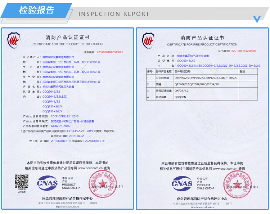The height and width of the screenshot is (214, 270).
Task: Select the 灭火剂瓶组 row in the component table
Action: coord(203,78)
